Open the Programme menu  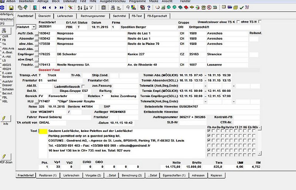pos(137,1)
